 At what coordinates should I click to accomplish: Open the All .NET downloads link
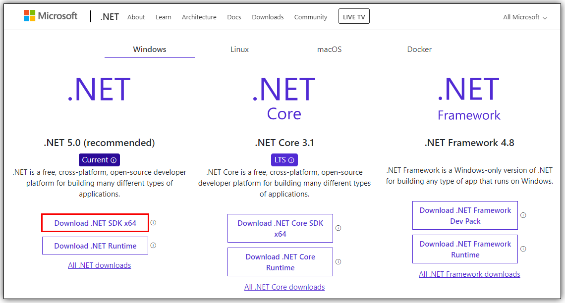tap(100, 265)
